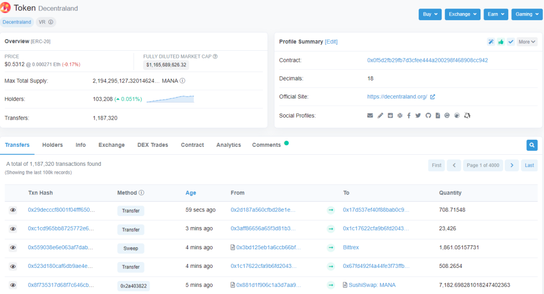Open the email social profile icon
Screen dimensions: 544x294
click(370, 116)
